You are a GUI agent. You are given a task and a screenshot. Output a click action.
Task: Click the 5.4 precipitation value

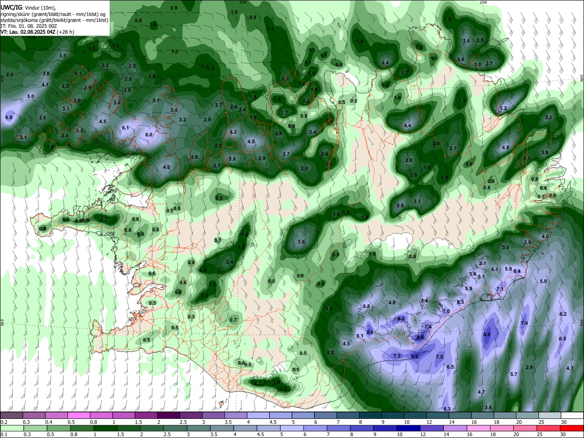[x=424, y=301]
